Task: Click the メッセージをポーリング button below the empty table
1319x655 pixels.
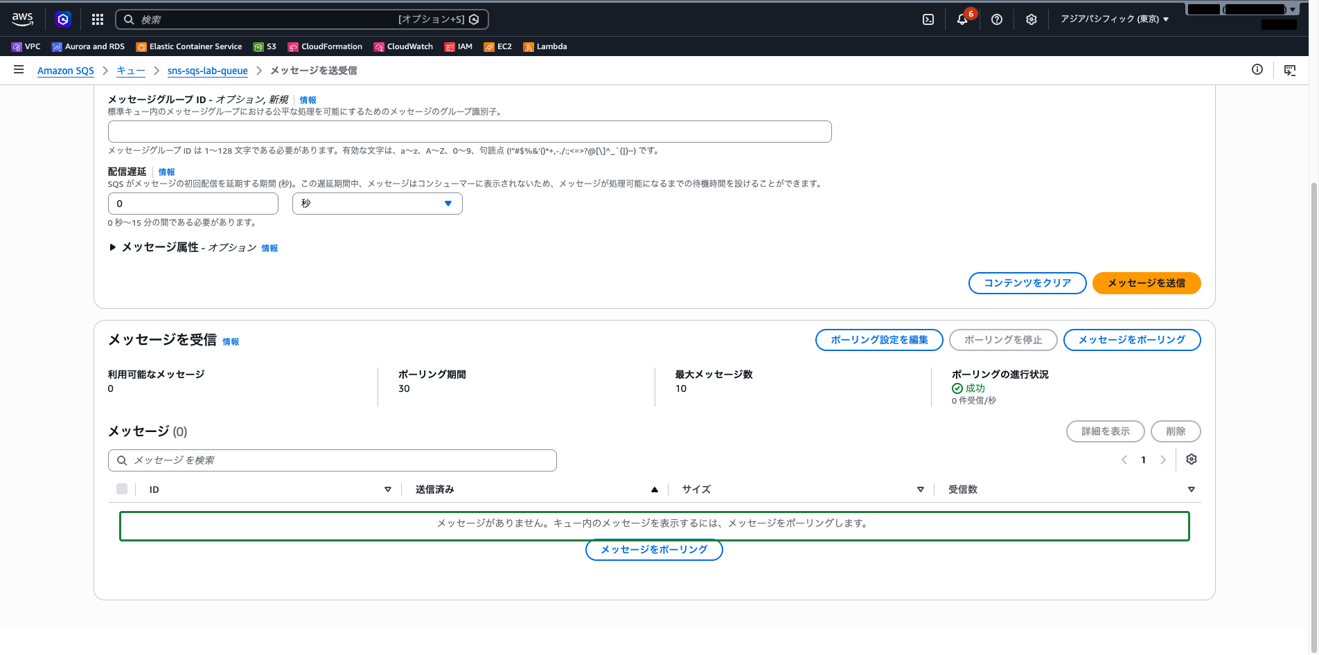Action: [x=654, y=550]
